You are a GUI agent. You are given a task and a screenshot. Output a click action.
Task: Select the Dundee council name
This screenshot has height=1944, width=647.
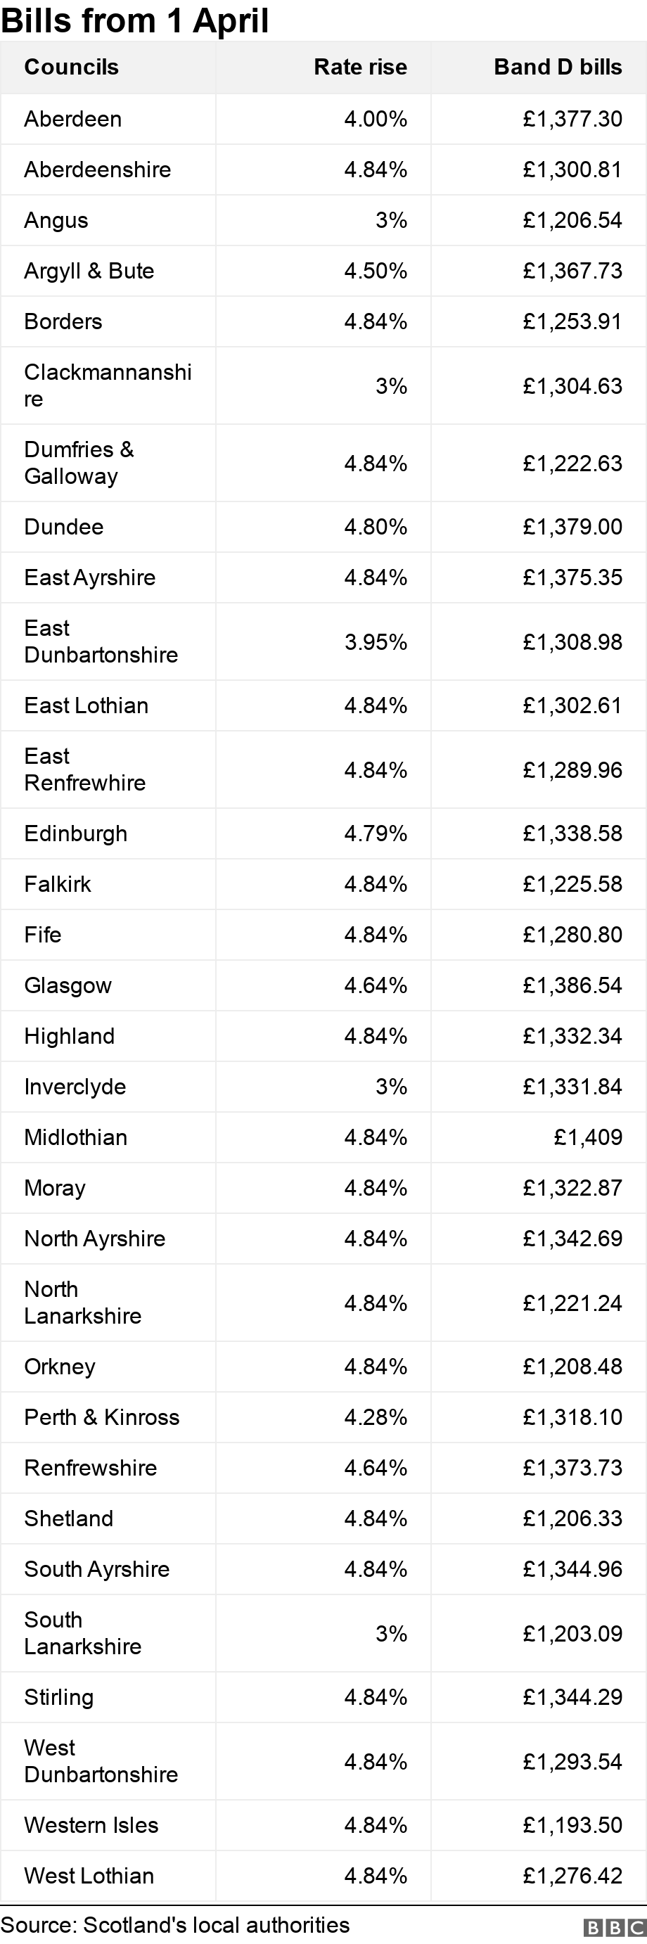click(x=63, y=527)
